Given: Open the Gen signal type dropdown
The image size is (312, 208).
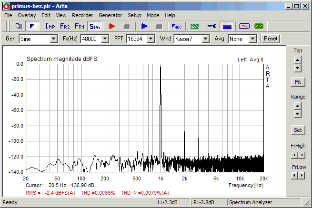Looking at the screenshot, I should [x=53, y=39].
